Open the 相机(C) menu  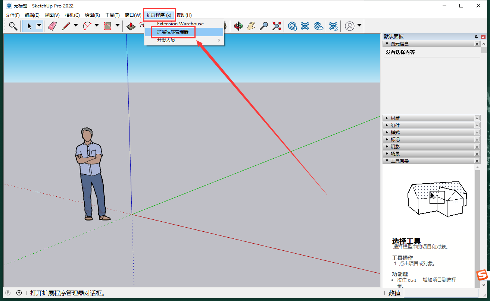pos(72,15)
